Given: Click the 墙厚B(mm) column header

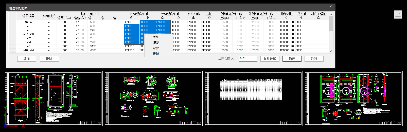Looking at the screenshot, I should click(x=64, y=18).
